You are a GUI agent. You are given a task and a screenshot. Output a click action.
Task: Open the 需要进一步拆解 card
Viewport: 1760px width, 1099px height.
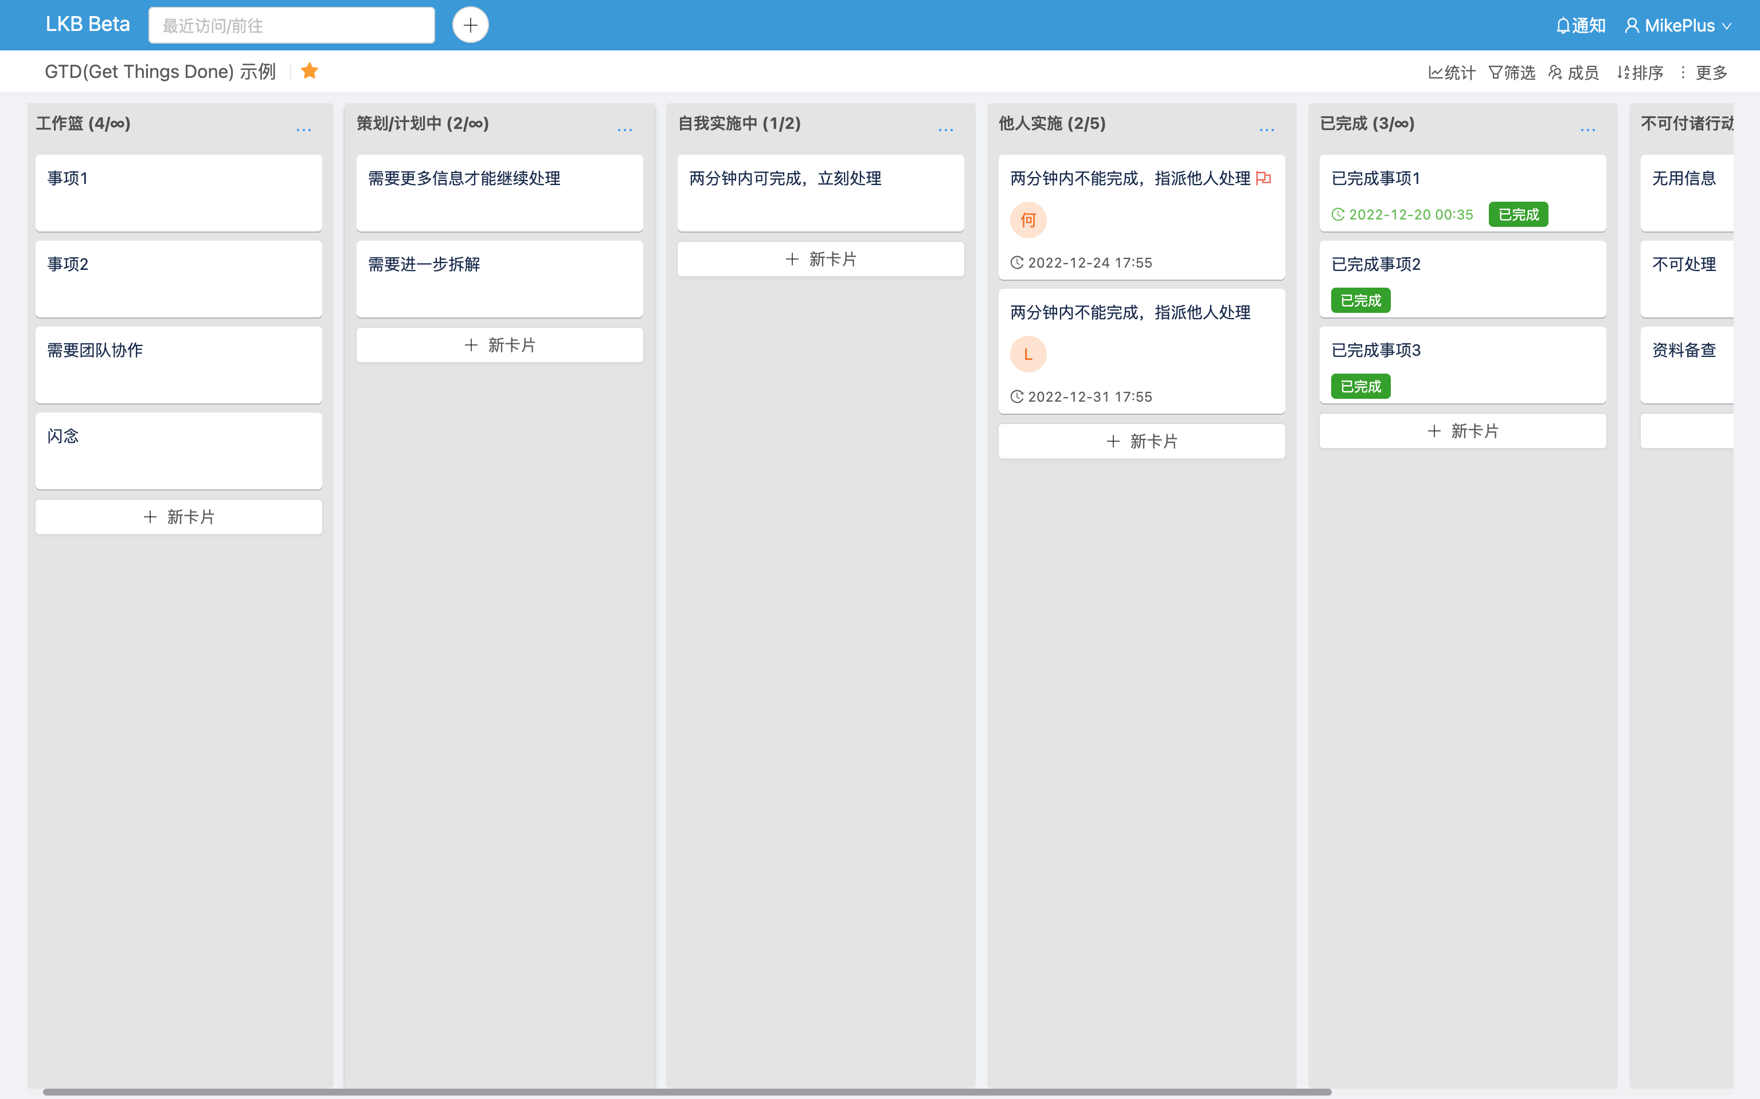coord(500,278)
